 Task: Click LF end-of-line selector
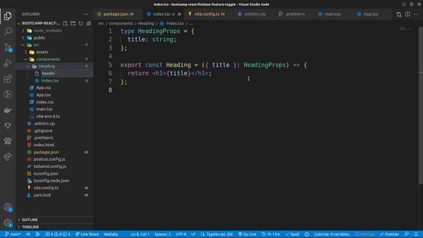pos(194,234)
